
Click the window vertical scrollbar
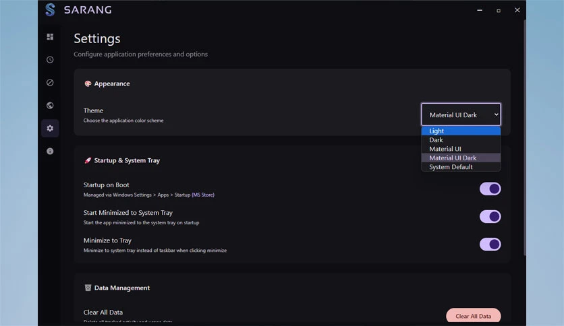(x=525, y=138)
